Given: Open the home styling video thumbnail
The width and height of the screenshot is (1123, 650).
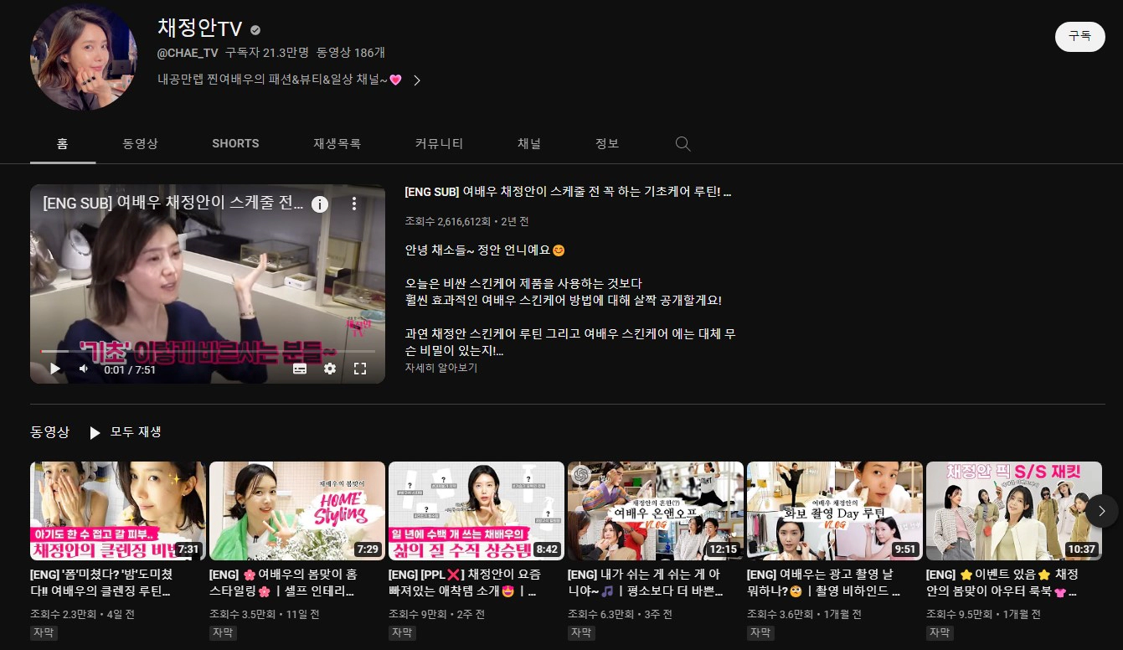Looking at the screenshot, I should click(x=296, y=510).
